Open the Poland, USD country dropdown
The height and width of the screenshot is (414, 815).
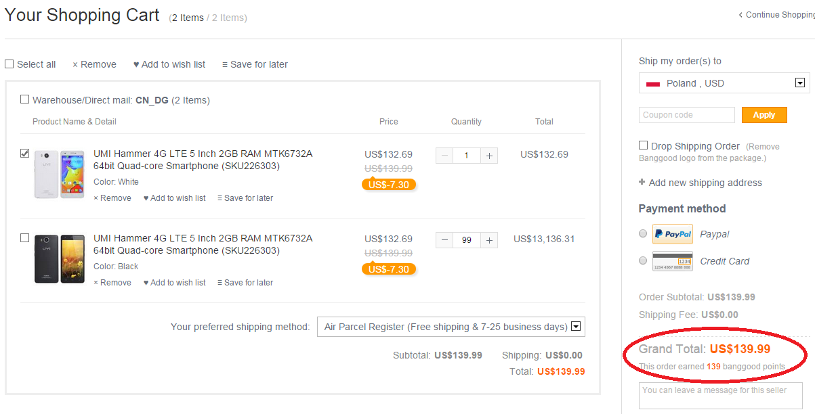click(724, 83)
